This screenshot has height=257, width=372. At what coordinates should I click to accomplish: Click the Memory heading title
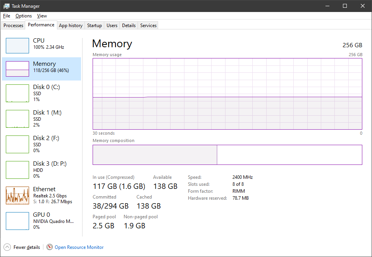click(x=112, y=44)
